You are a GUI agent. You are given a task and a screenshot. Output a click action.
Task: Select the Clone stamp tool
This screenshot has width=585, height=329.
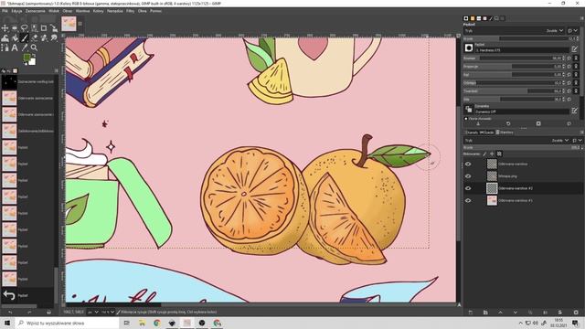pyautogui.click(x=44, y=38)
